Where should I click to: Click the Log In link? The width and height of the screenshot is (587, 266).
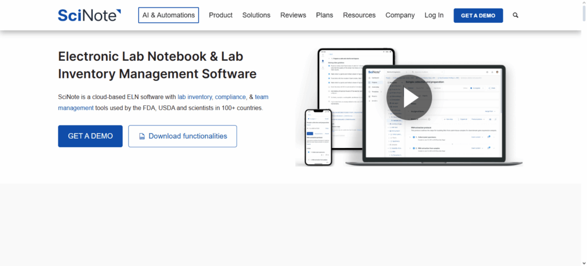pyautogui.click(x=434, y=15)
